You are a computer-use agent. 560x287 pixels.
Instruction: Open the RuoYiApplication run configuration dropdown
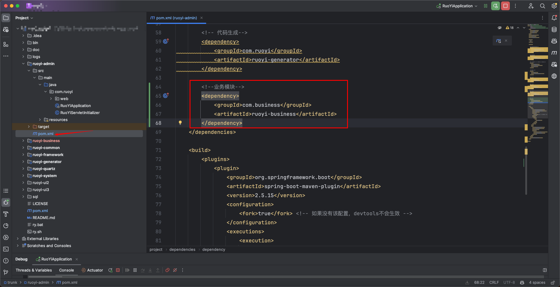[457, 6]
